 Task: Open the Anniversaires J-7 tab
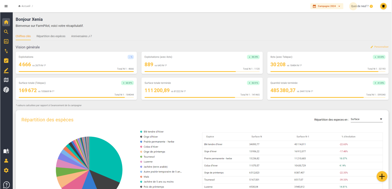click(81, 36)
